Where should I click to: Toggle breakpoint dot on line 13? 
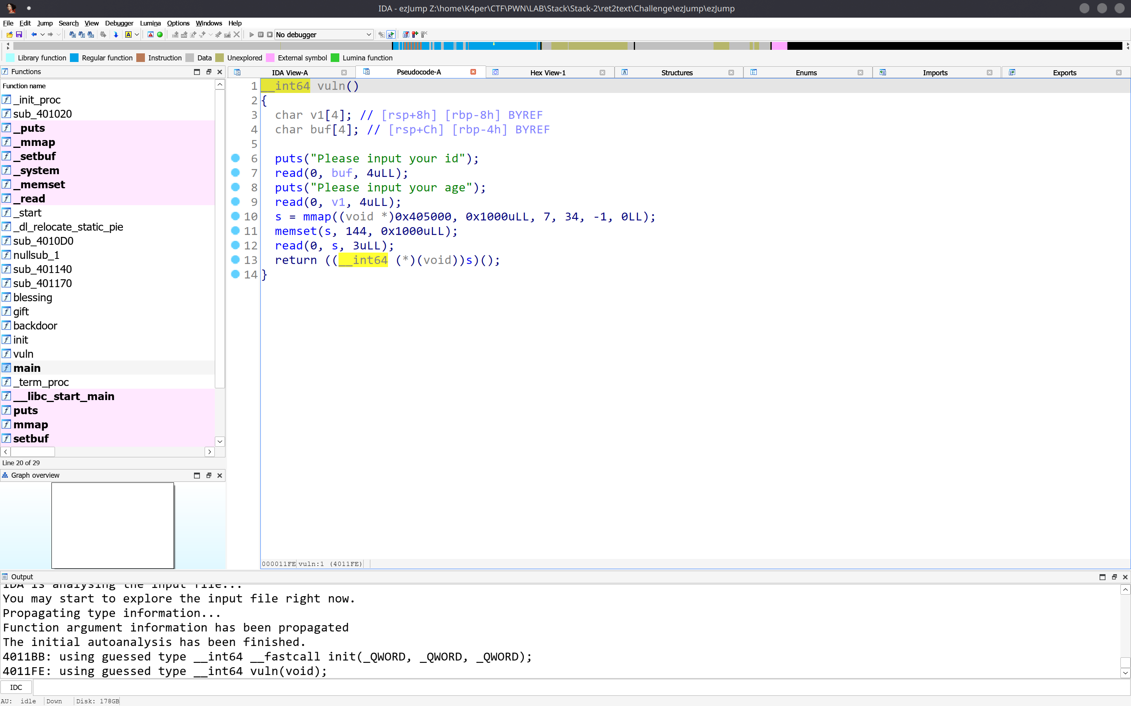point(236,260)
